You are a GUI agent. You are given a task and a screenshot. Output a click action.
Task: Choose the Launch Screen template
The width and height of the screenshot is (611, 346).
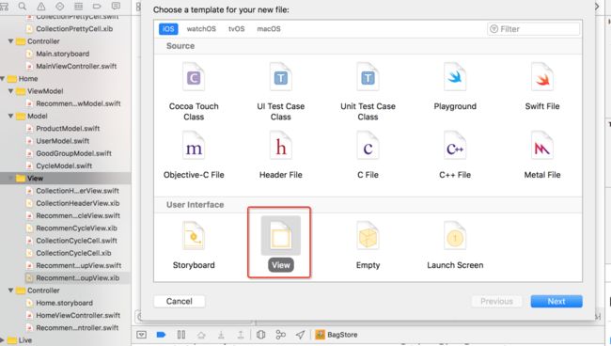(x=455, y=245)
